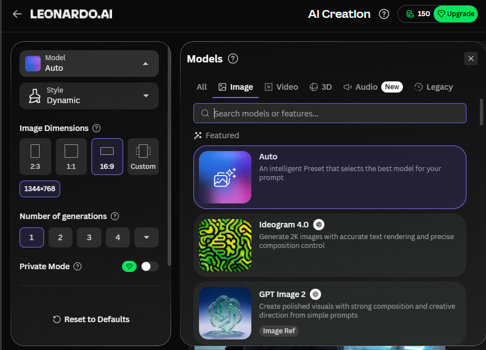Screen dimensions: 486x350
Task: Click the Style beaker icon
Action: [x=35, y=96]
